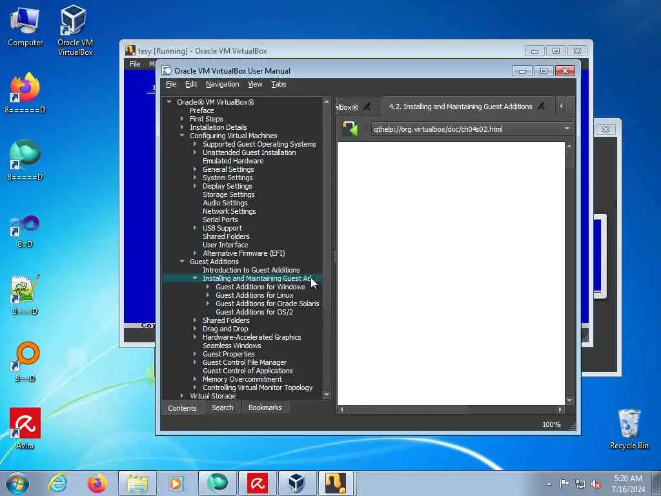Open the View menu

click(255, 84)
